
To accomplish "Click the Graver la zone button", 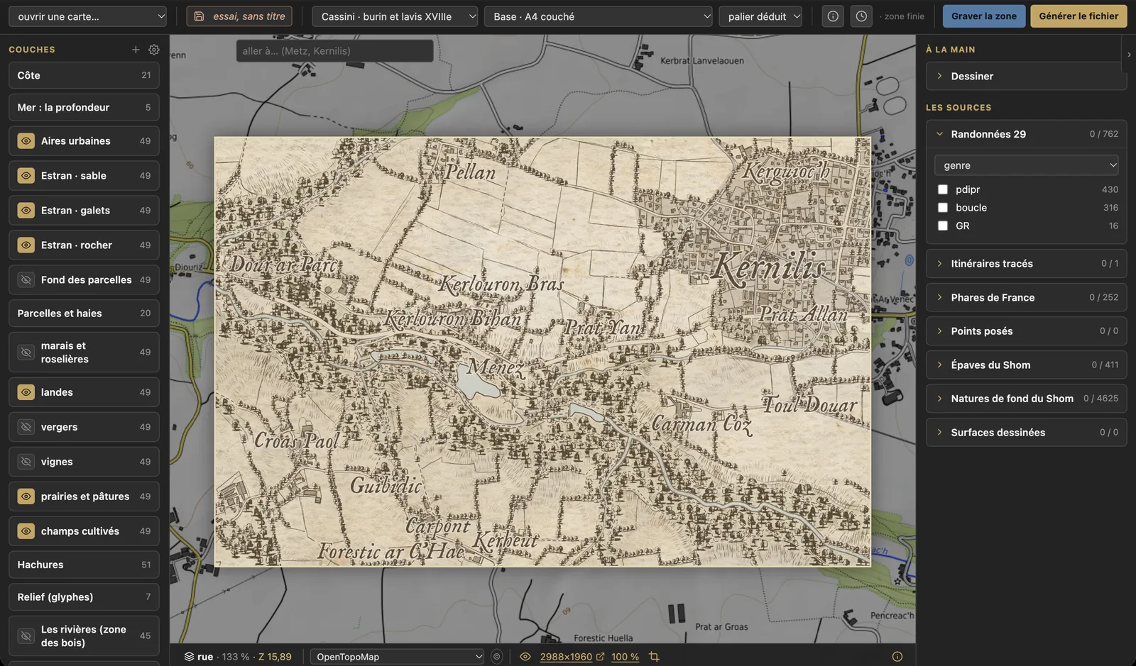I will [984, 16].
